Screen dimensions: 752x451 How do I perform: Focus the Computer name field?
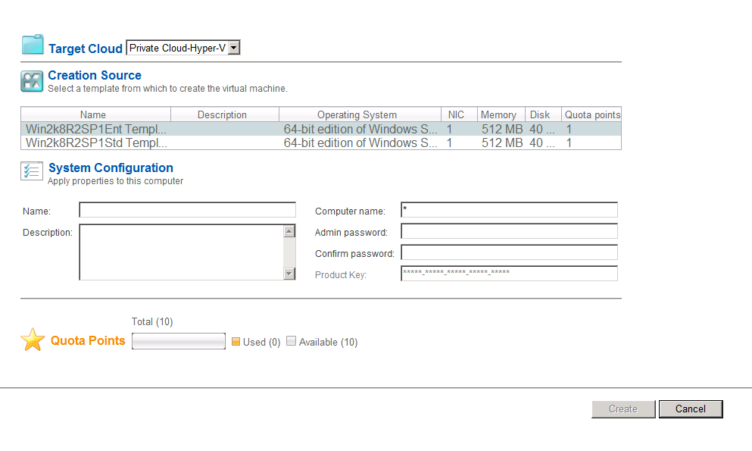[x=510, y=210]
